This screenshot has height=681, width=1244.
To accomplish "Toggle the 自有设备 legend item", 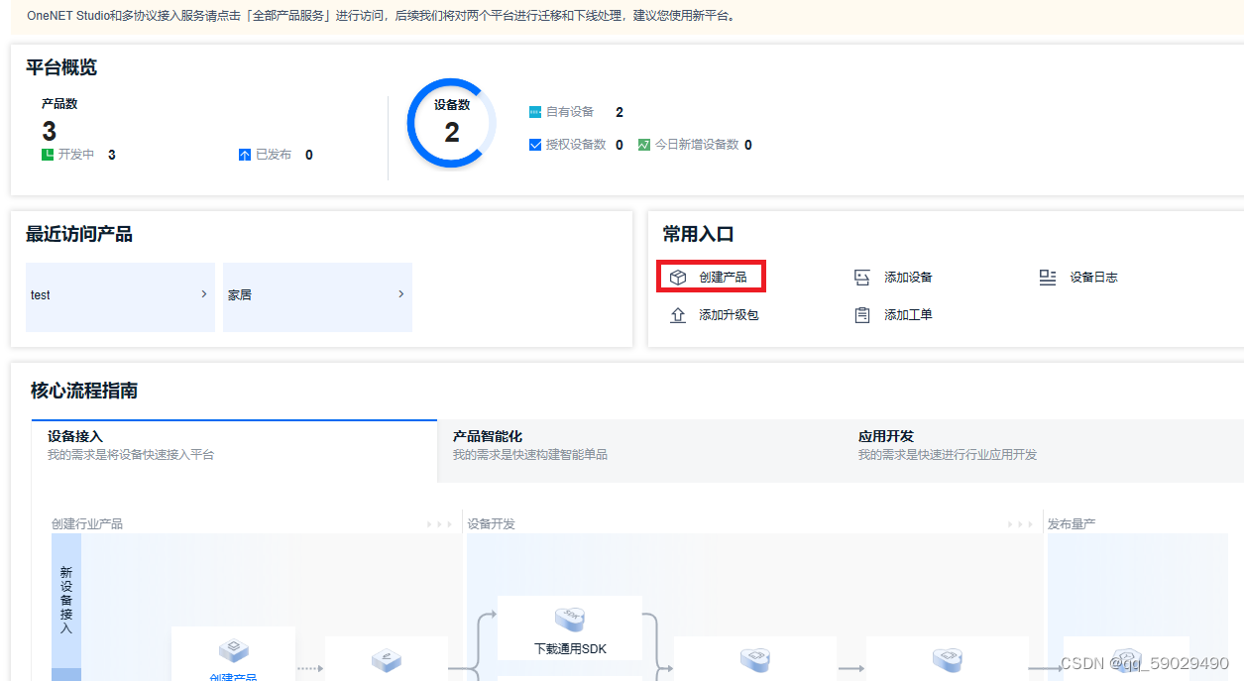I will pyautogui.click(x=534, y=112).
